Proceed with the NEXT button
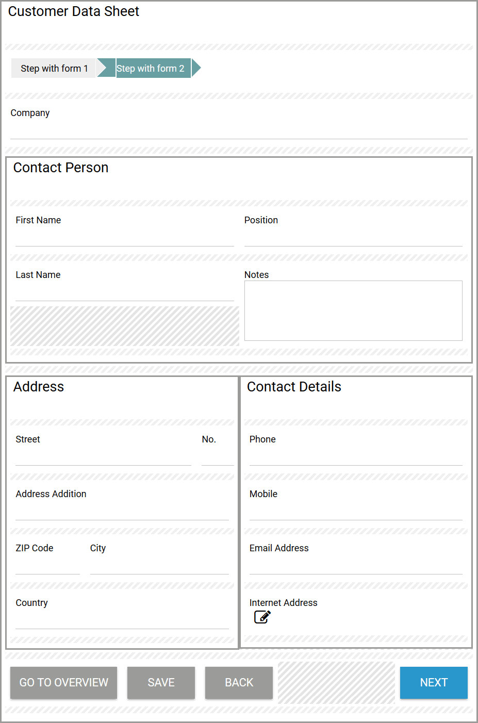The width and height of the screenshot is (478, 723). [433, 682]
